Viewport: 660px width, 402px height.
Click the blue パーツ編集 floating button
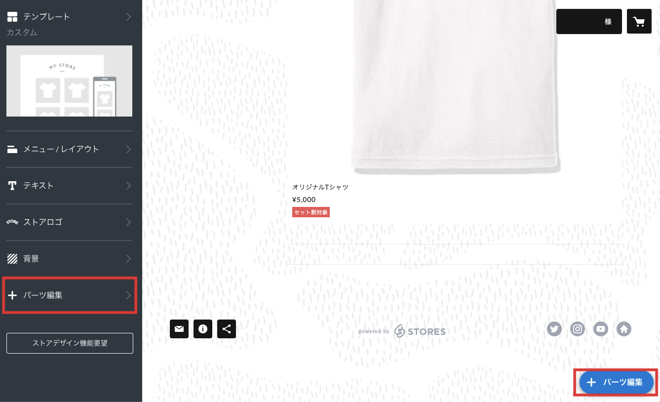click(x=616, y=382)
